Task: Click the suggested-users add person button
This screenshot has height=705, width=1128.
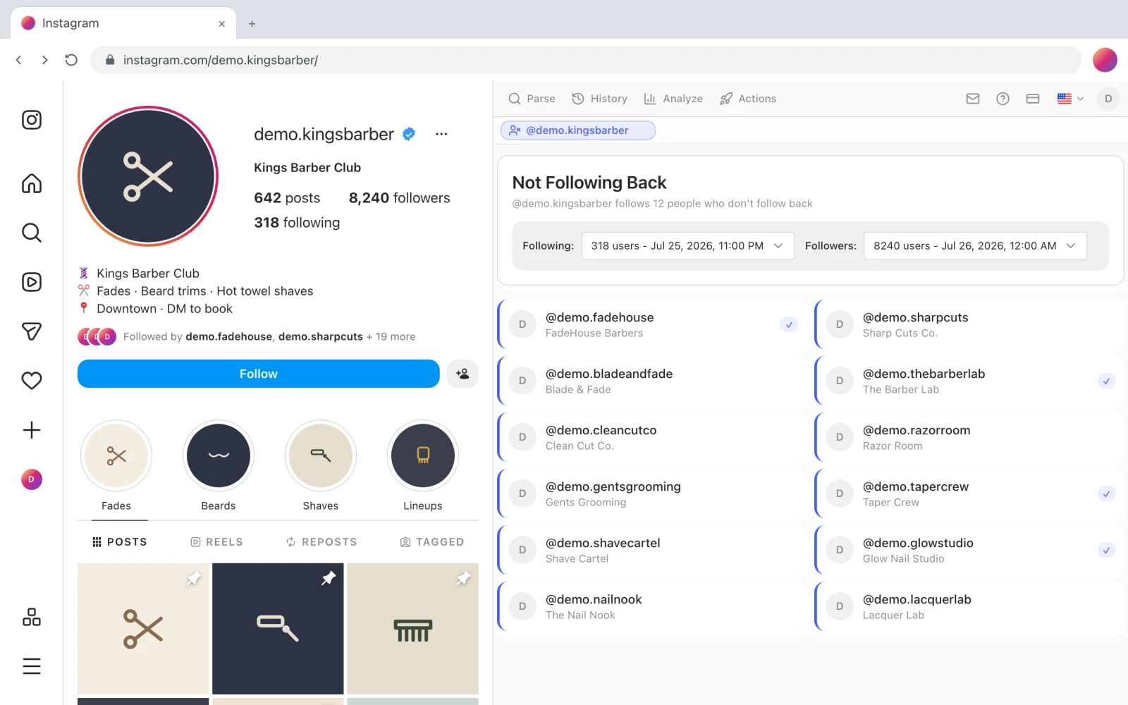Action: tap(462, 374)
